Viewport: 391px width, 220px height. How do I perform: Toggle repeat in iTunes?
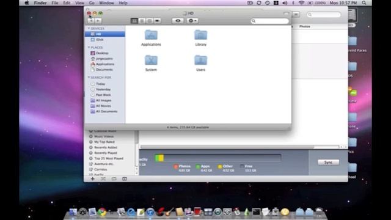[x=114, y=179]
